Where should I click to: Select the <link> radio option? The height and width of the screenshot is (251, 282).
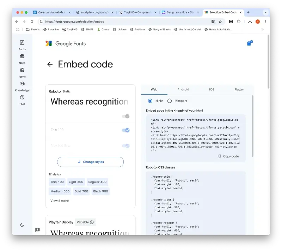[150, 101]
